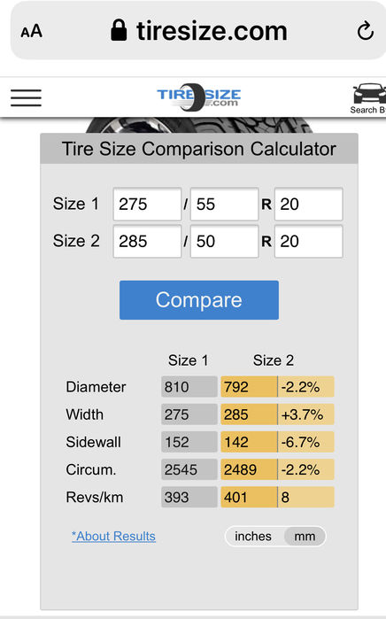Open the hamburger navigation menu
Screen dimensions: 386x619
pos(26,97)
